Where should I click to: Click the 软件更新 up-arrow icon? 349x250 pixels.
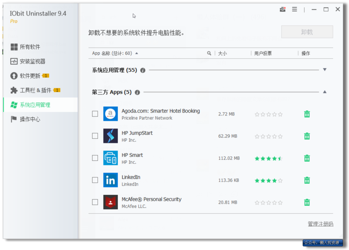[x=14, y=76]
